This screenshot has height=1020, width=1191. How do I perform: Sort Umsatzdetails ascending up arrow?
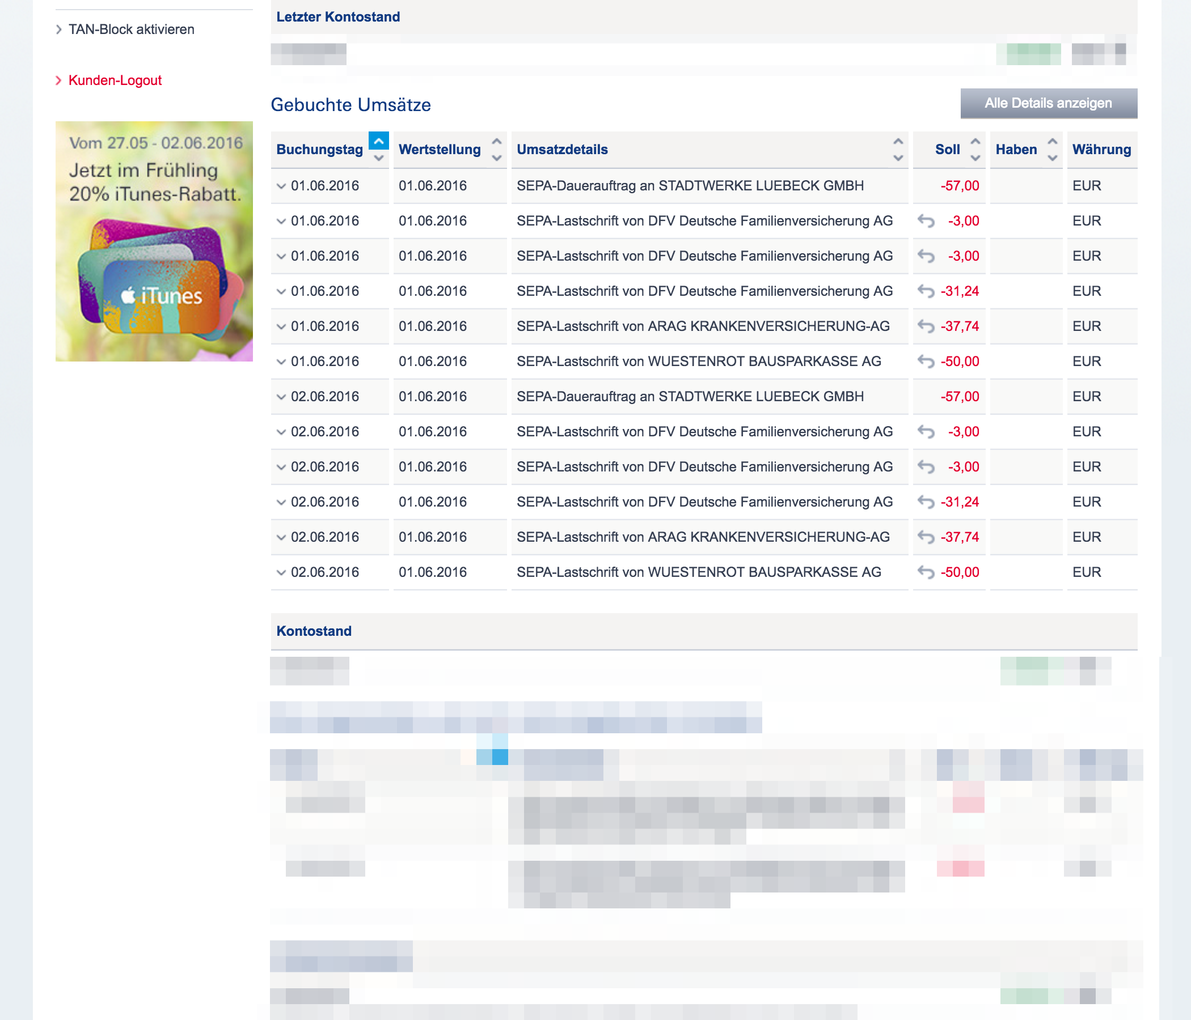pyautogui.click(x=898, y=141)
